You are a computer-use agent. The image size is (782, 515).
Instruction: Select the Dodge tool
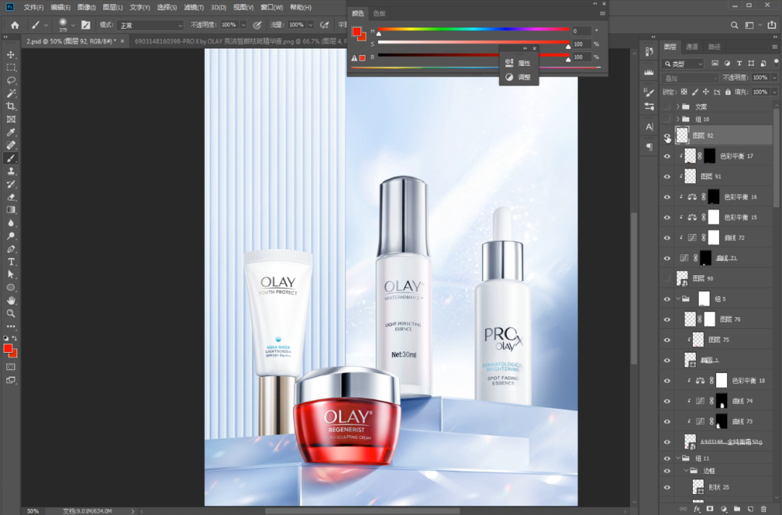[x=11, y=236]
